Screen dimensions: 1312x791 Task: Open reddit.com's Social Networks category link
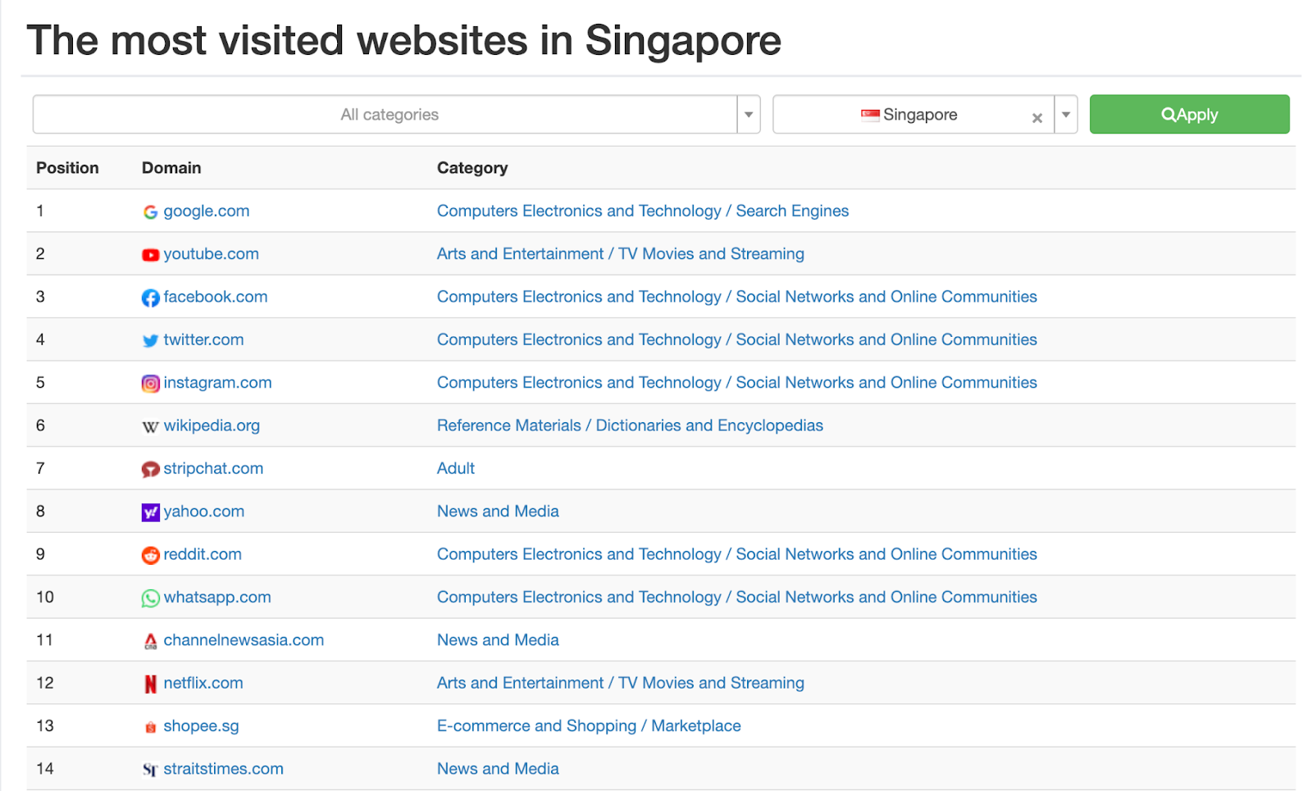(737, 554)
